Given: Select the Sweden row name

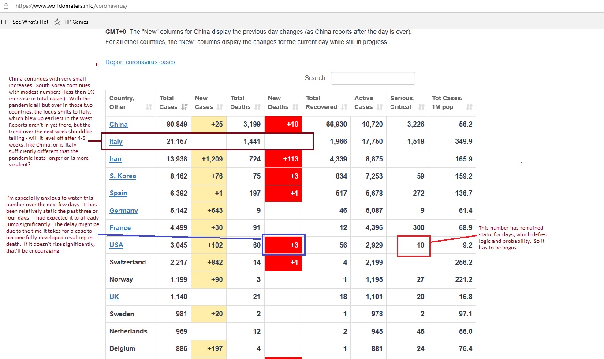Looking at the screenshot, I should 122,314.
